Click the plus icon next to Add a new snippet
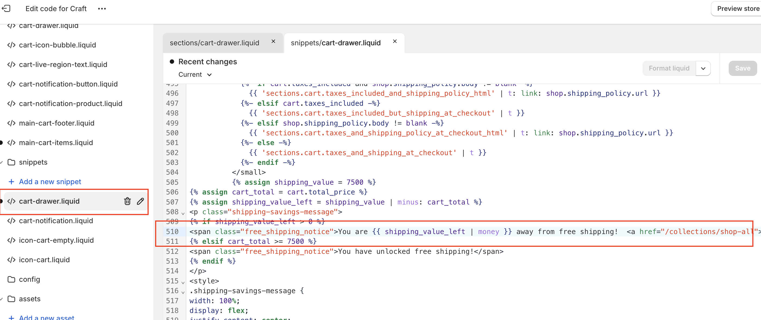 (x=11, y=181)
